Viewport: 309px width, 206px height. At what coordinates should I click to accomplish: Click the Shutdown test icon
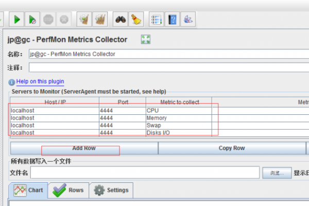click(64, 20)
